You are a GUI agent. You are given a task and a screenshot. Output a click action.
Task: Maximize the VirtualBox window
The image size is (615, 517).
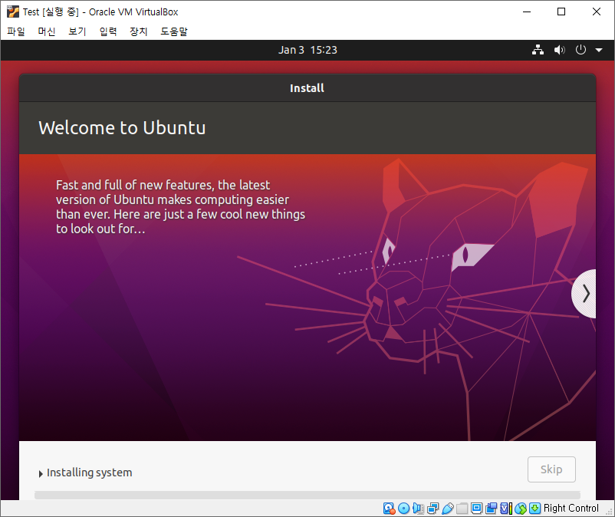pyautogui.click(x=561, y=12)
